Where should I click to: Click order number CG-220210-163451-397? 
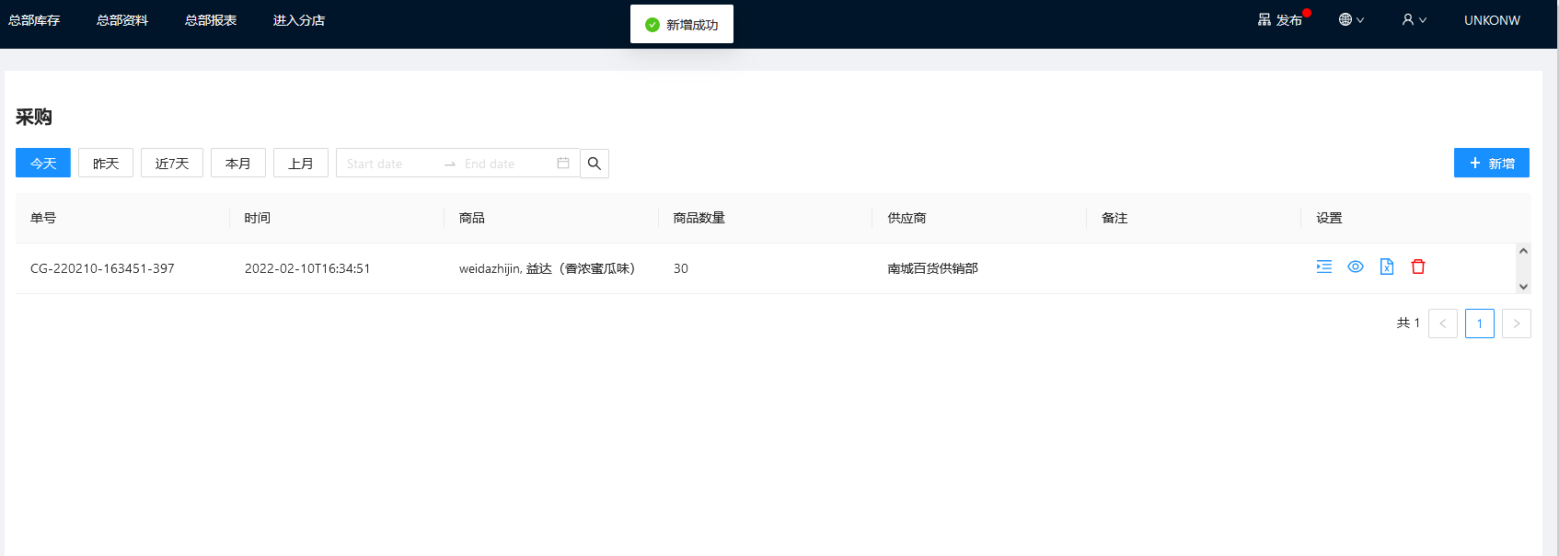click(x=102, y=268)
